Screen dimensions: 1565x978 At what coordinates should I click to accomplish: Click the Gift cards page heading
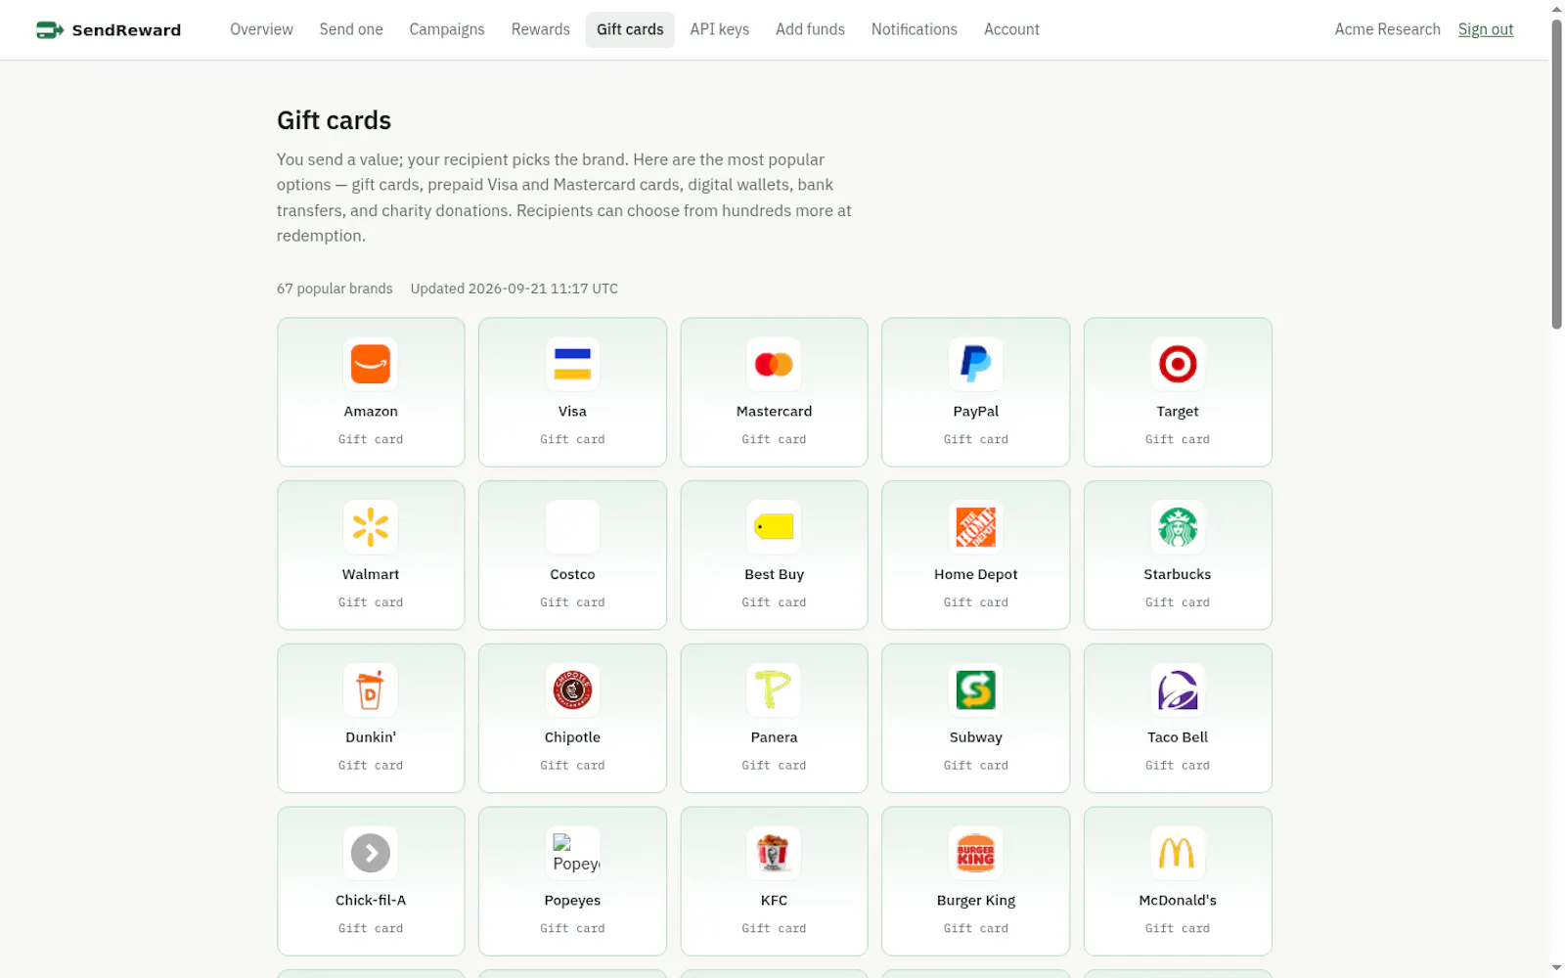(x=334, y=120)
